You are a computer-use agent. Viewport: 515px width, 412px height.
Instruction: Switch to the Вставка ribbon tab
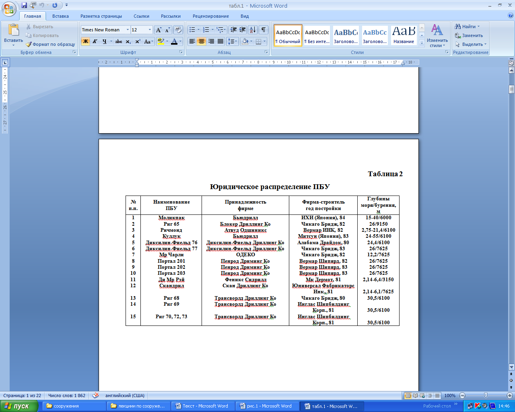[x=60, y=16]
